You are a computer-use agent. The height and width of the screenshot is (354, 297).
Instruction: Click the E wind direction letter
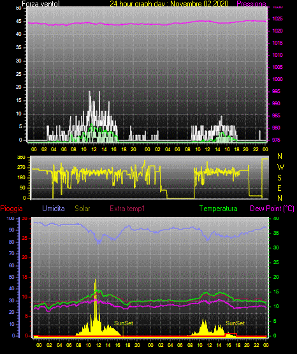279,188
